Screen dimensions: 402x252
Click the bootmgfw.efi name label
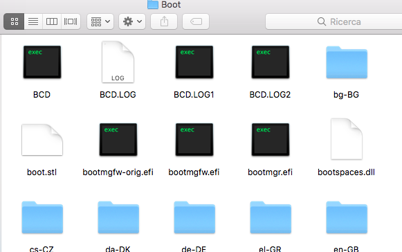(194, 172)
